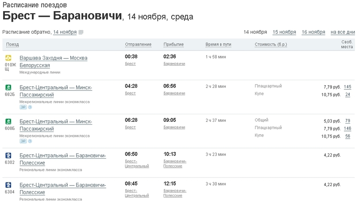Sort the table by Прибытие column
Image resolution: width=363 pixels, height=202 pixels.
coord(174,45)
